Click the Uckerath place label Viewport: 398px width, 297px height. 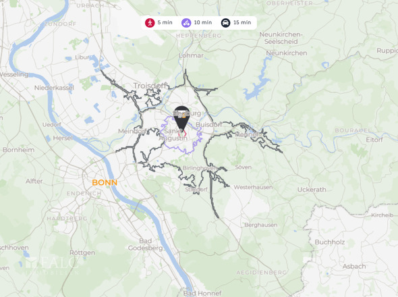(312, 190)
